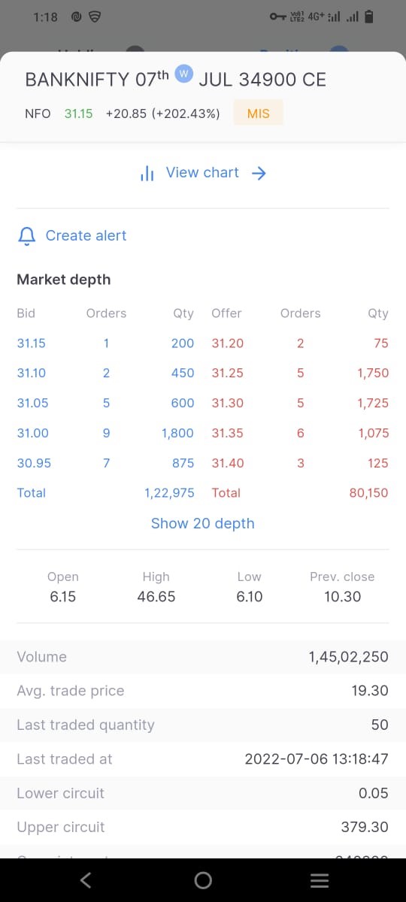Tap the battery icon in the status bar
406x902 pixels.
pyautogui.click(x=368, y=17)
